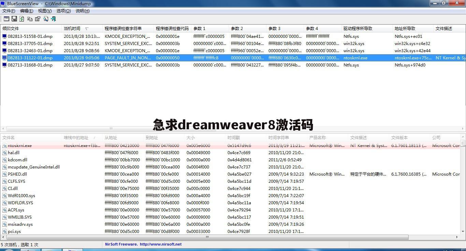This screenshot has width=466, height=251.
Task: Click the Ntfs.sys+ec01 address cell
Action: (408, 36)
